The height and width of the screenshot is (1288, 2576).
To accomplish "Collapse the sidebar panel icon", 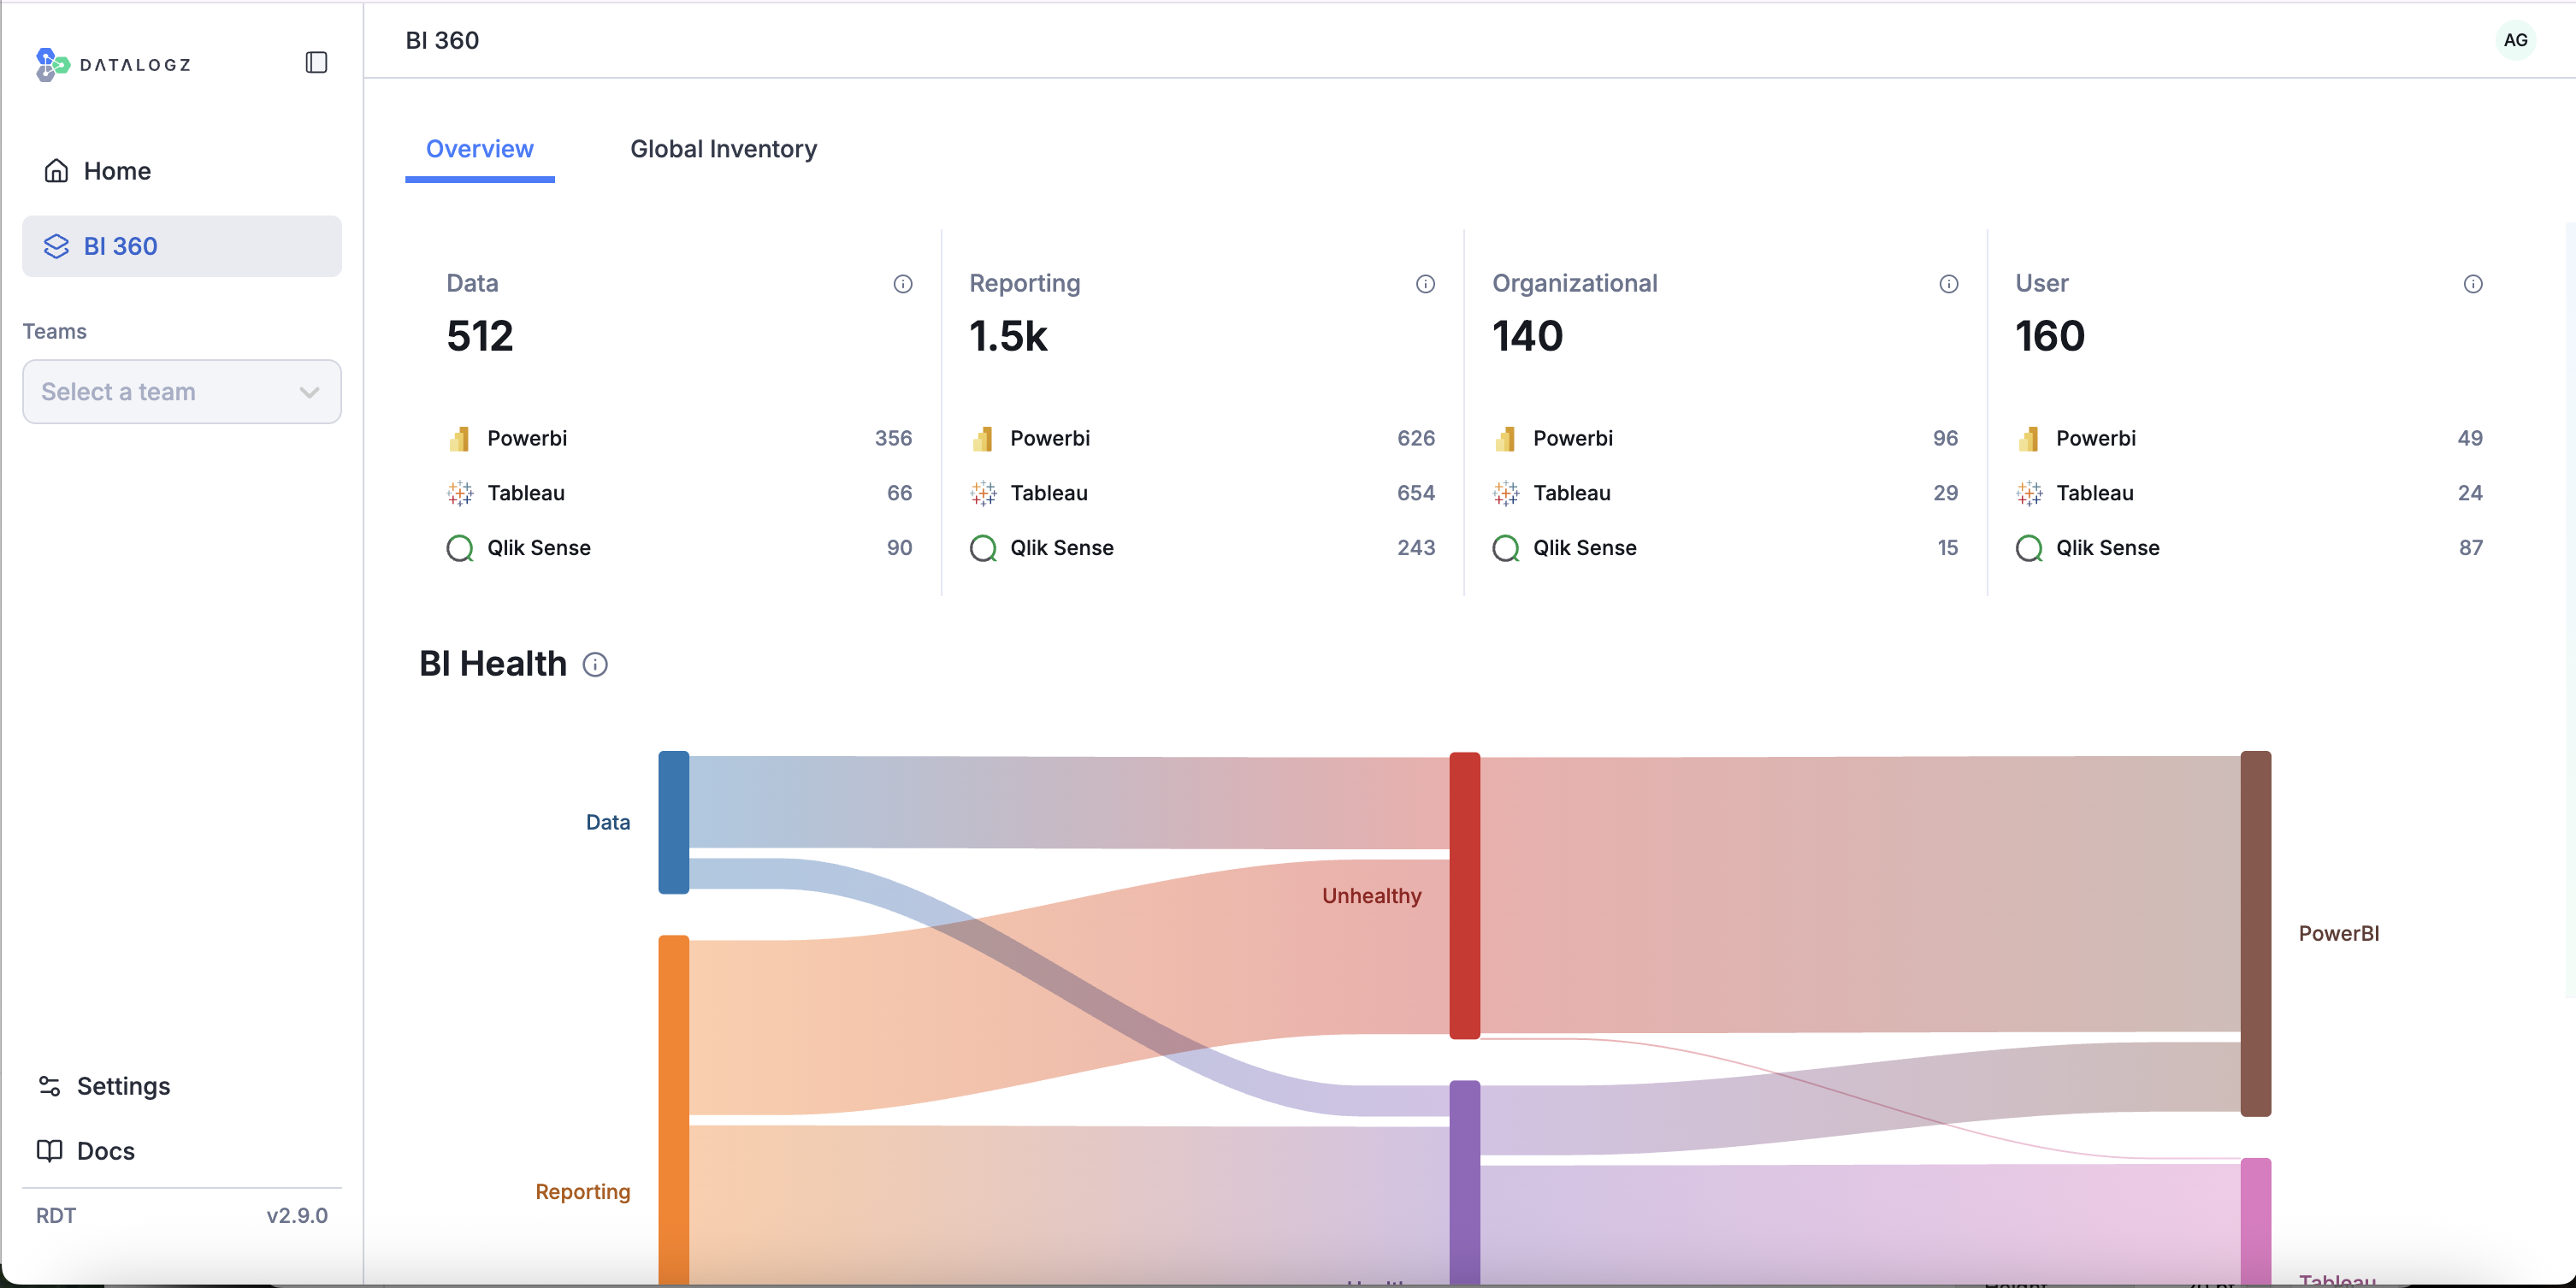I will (x=316, y=63).
